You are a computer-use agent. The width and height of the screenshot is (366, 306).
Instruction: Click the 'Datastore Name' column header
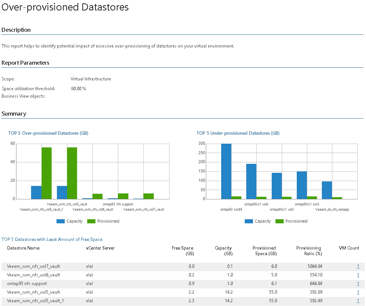coord(23,248)
